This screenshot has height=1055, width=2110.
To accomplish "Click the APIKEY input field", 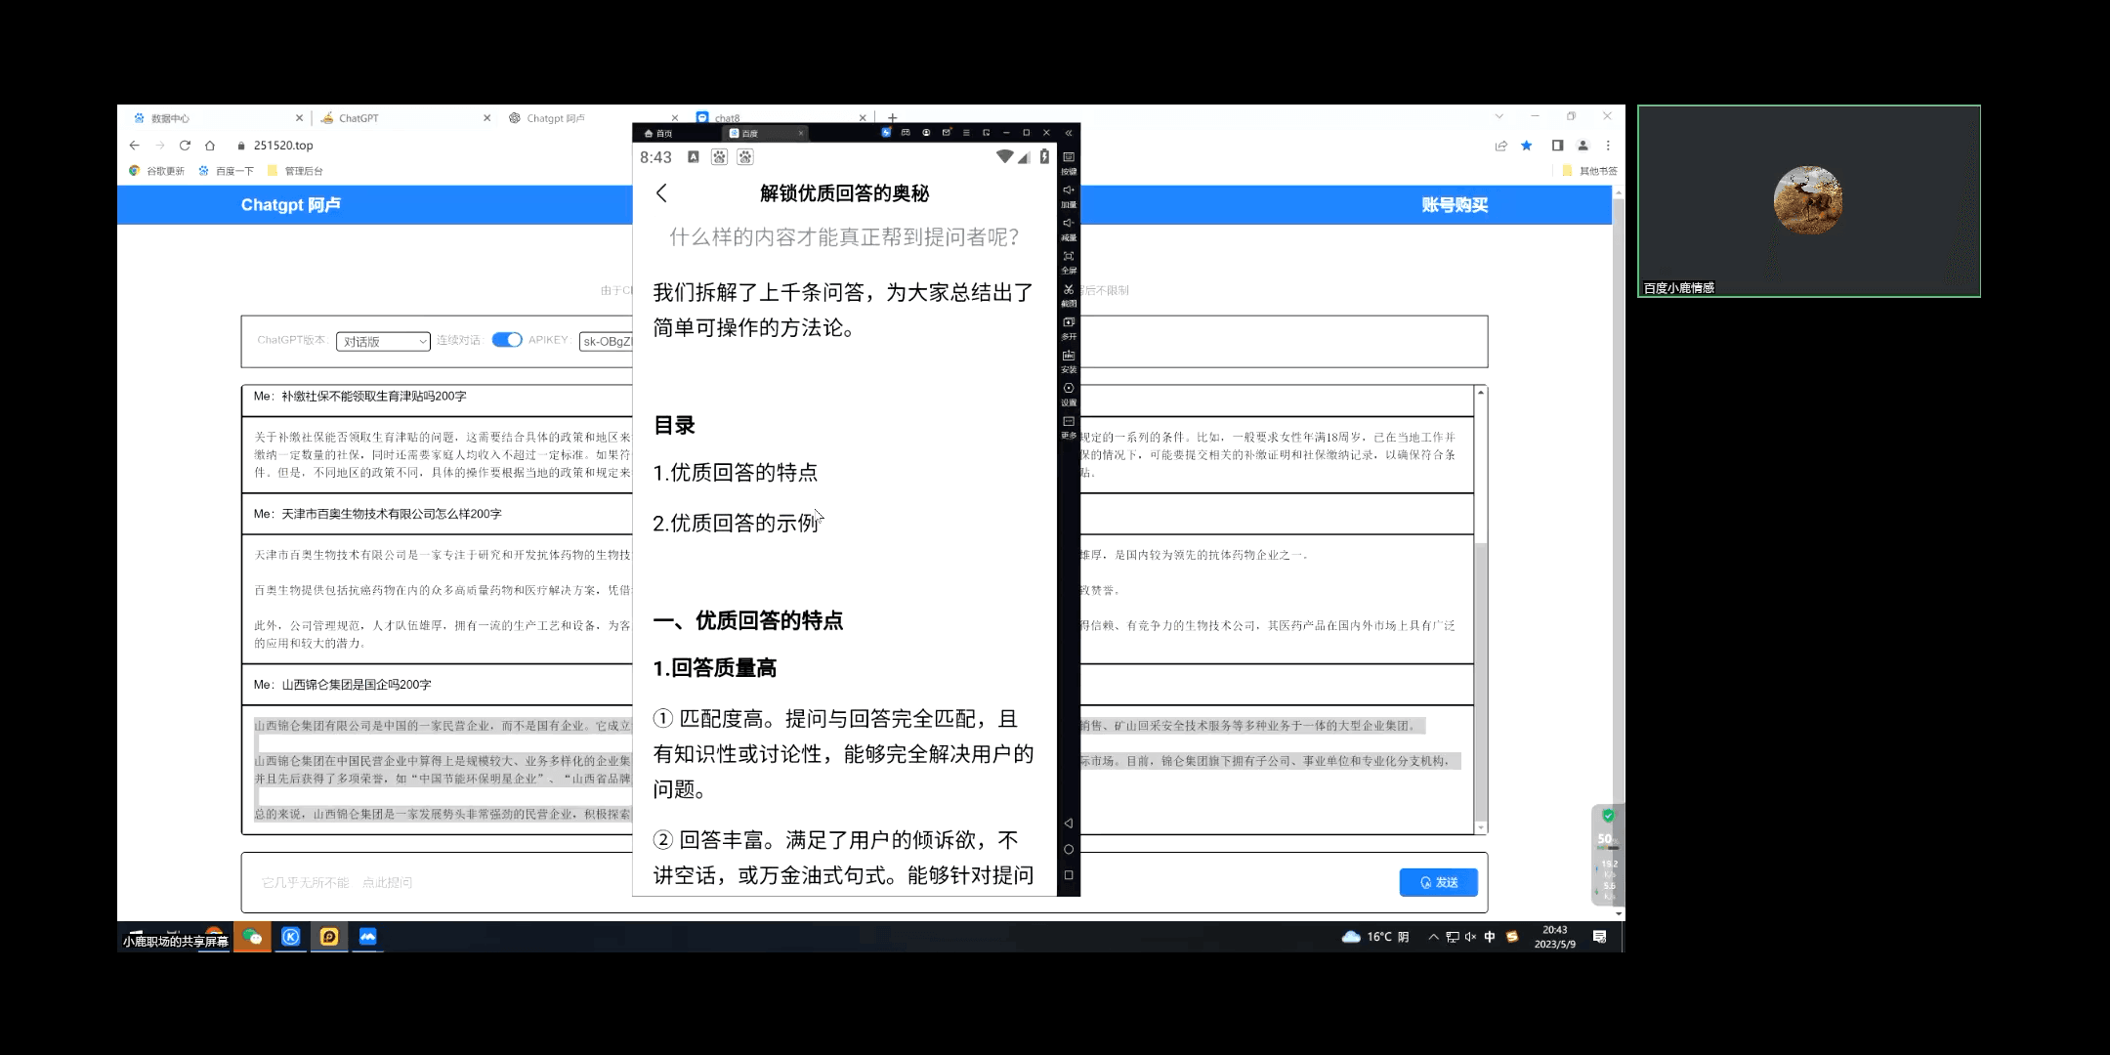I will coord(606,342).
